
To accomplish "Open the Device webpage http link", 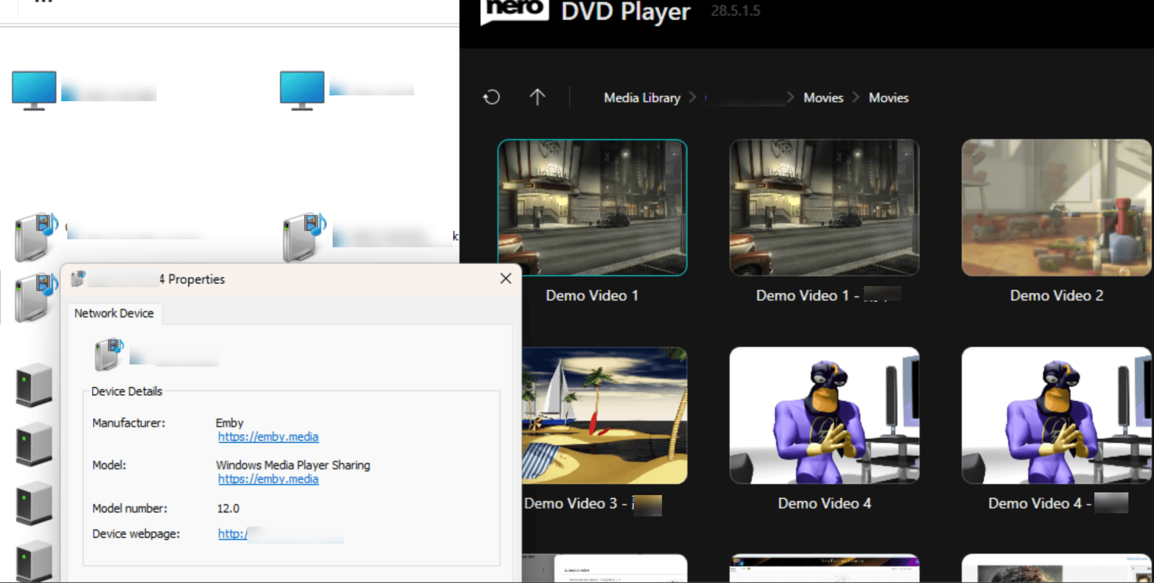I will pos(232,534).
